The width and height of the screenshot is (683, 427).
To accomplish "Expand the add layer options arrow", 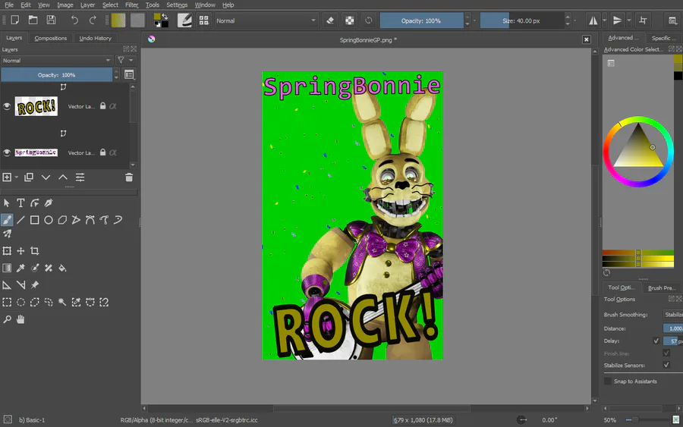I will (17, 177).
